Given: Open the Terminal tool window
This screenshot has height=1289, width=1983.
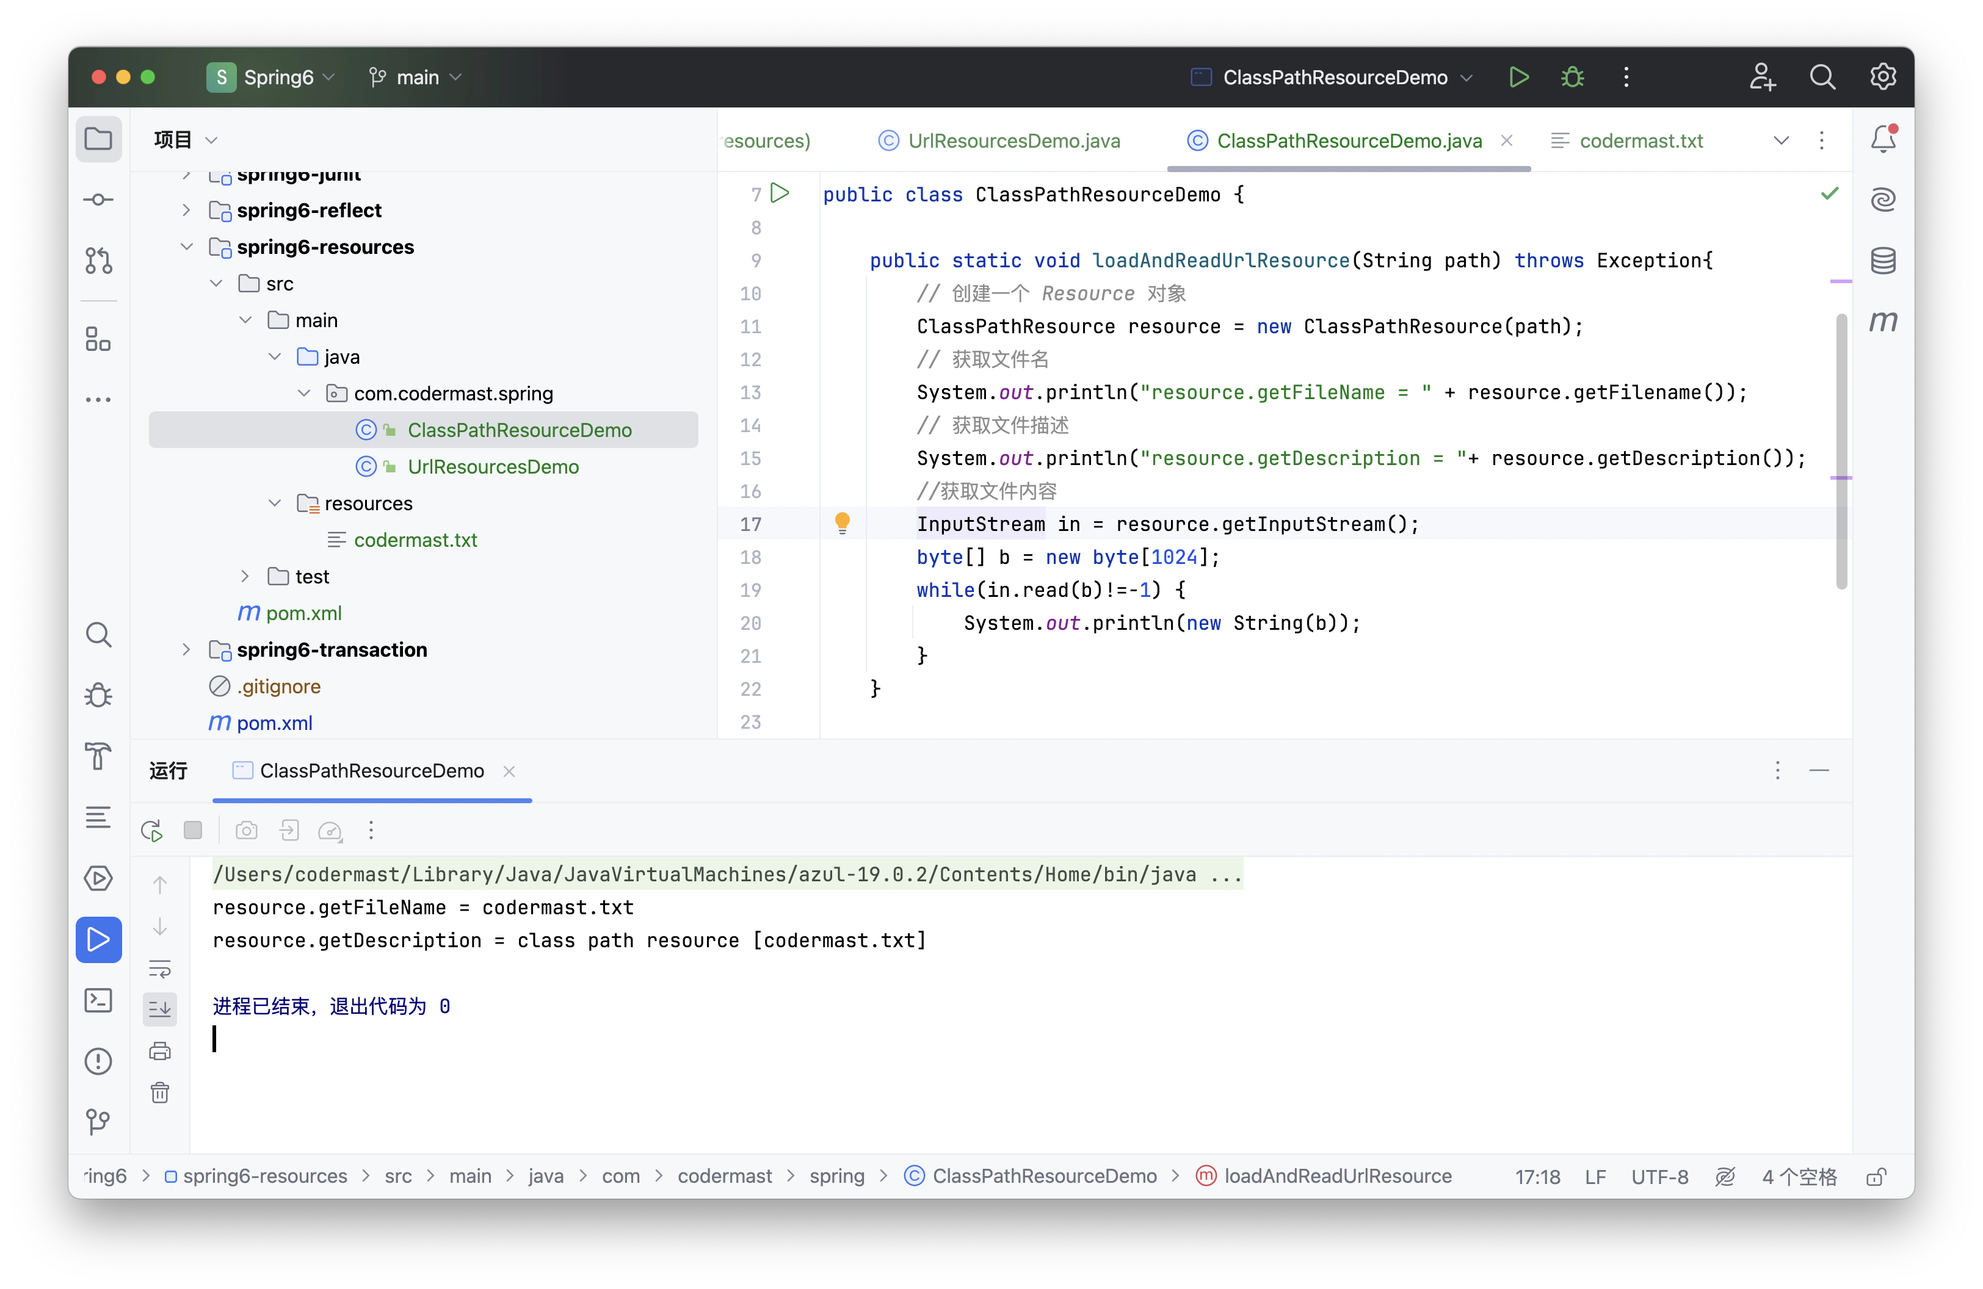Looking at the screenshot, I should pos(98,1000).
